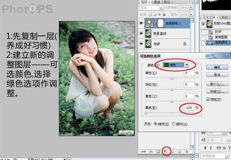Click the lock icon on 背景 layer

184,44
